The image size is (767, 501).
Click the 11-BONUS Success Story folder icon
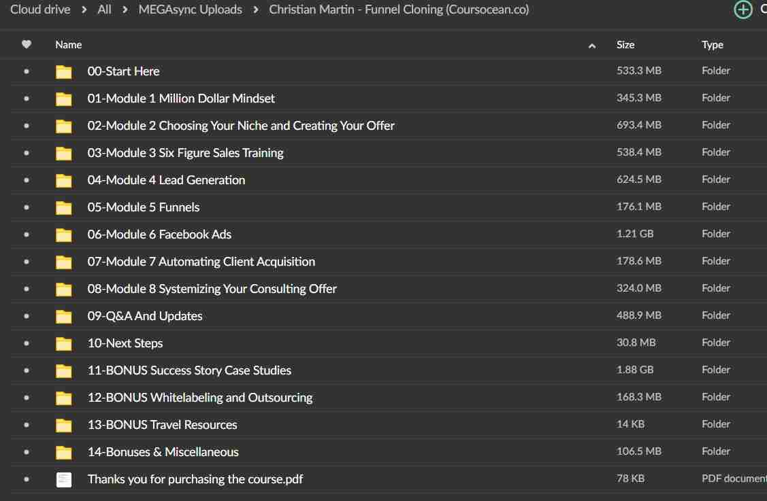pos(63,371)
